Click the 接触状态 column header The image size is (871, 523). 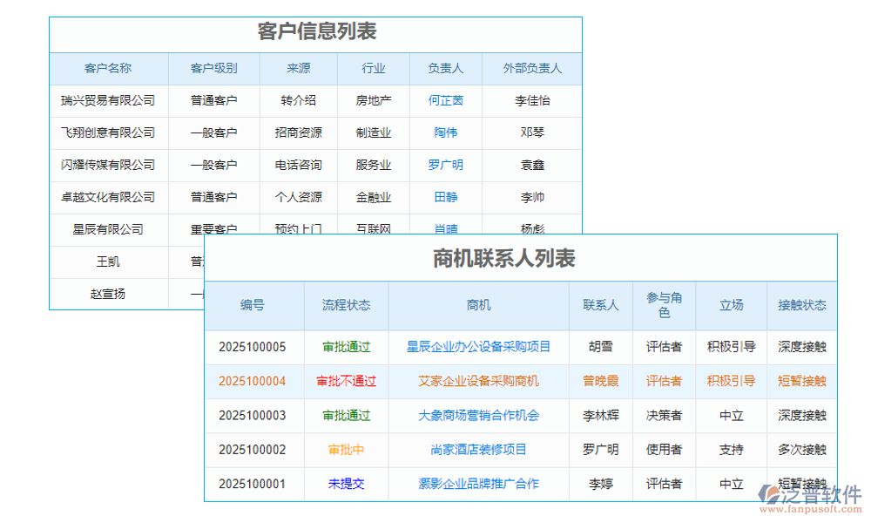point(800,306)
